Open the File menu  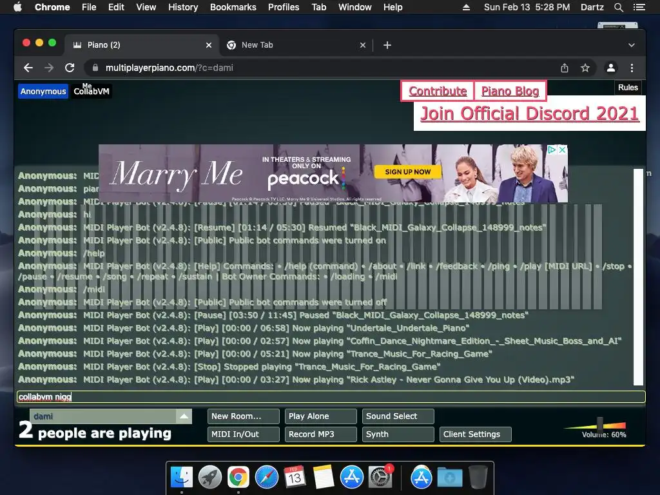coord(89,7)
